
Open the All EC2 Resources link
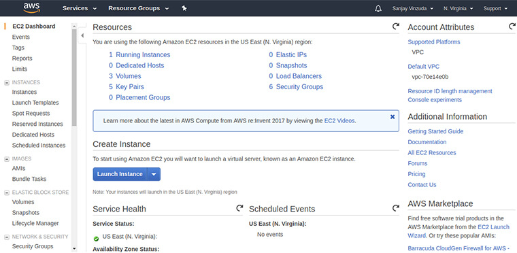432,153
